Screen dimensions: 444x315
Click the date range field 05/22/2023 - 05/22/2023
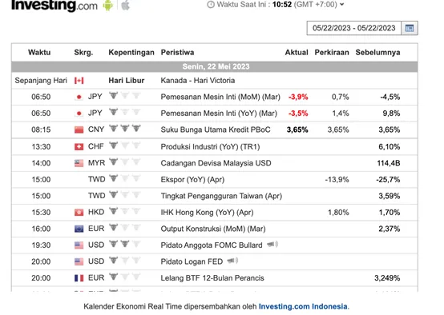(354, 28)
